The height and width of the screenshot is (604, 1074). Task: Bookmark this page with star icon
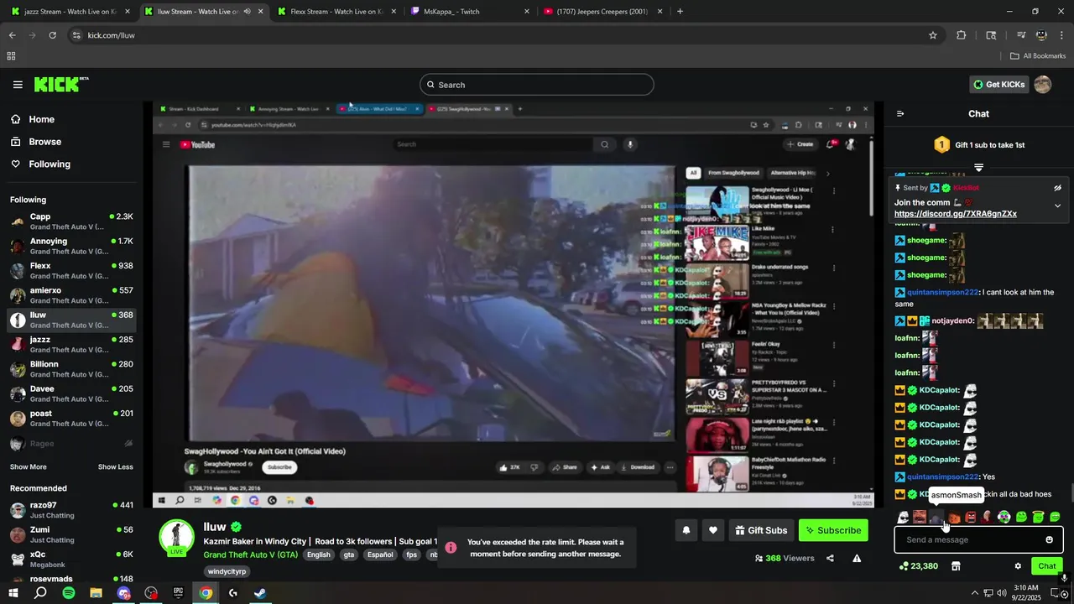932,35
